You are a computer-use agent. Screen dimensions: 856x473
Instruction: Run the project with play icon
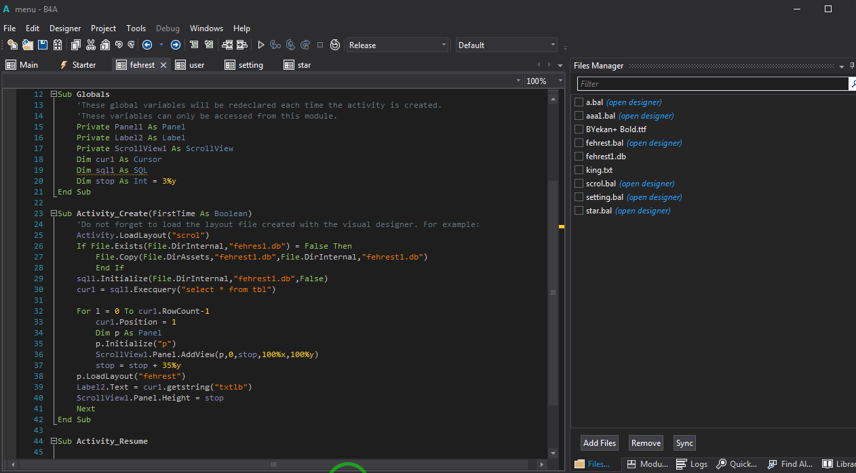point(260,45)
